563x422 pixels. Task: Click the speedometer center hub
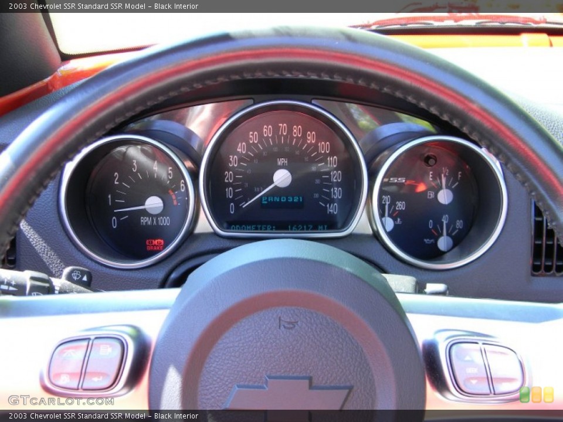point(282,178)
